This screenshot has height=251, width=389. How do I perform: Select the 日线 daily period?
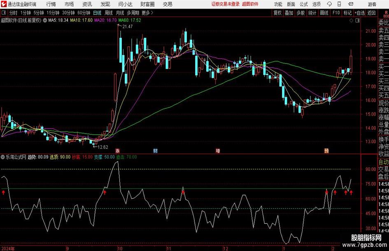click(x=97, y=13)
